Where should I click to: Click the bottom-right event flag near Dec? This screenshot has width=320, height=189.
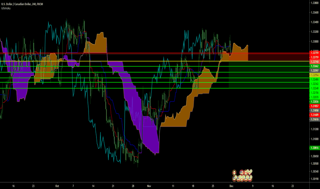tap(250, 178)
